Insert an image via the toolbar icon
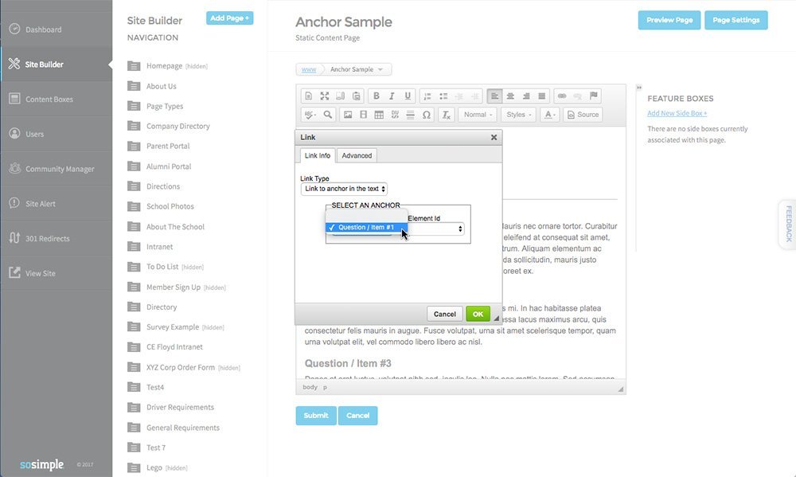 (348, 115)
